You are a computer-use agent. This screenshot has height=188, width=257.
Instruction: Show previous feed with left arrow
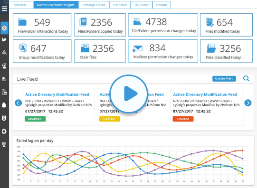pyautogui.click(x=19, y=103)
